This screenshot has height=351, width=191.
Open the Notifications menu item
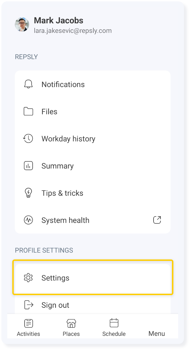click(93, 84)
